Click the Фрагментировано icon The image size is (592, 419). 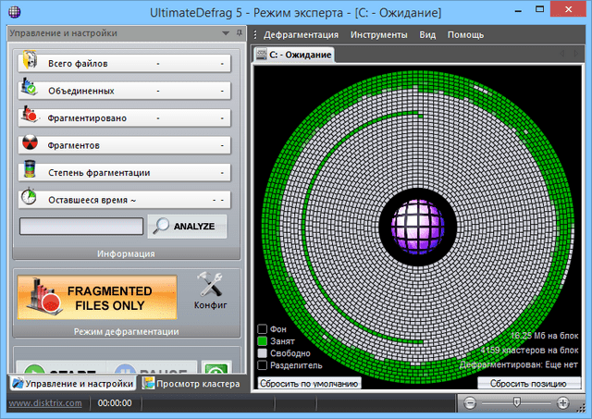tap(31, 117)
